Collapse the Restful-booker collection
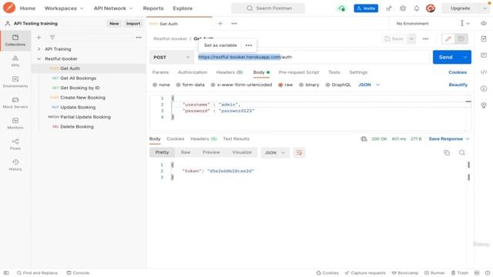The image size is (493, 277). pos(39,58)
